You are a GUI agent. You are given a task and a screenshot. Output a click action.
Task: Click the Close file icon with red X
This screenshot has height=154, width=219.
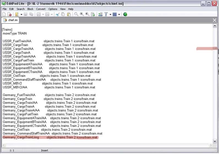tap(9, 14)
